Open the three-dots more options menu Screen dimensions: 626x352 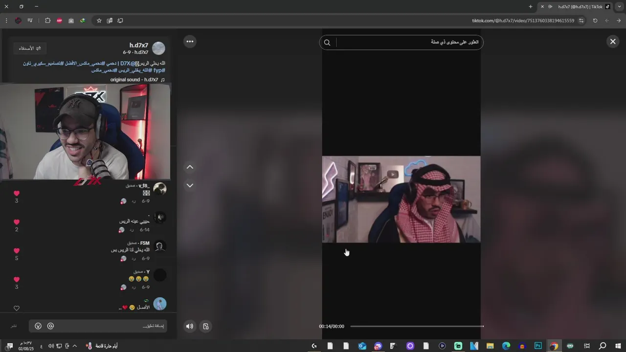[x=190, y=42]
